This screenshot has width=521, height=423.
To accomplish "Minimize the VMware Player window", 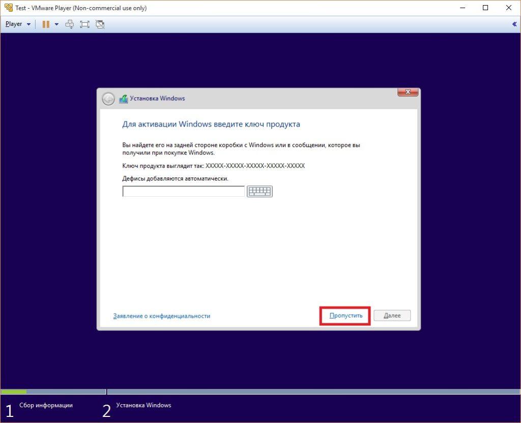I will pos(462,8).
